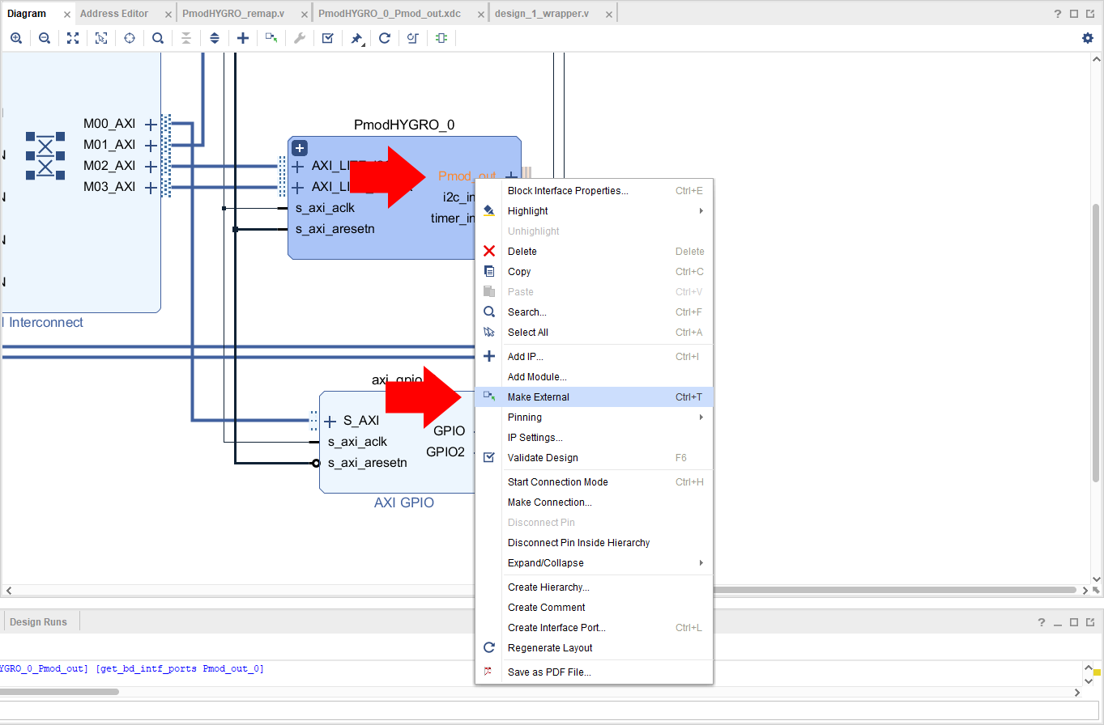1104x725 pixels.
Task: Fit the whole diagram with Zoom Fit
Action: click(73, 38)
